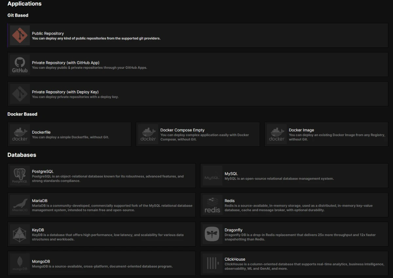Click the KeyDB logo icon
The image size is (393, 278).
tap(20, 234)
